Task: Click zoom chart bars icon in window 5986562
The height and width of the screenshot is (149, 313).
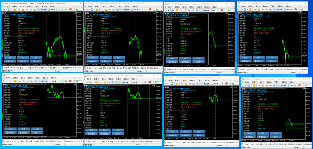Action: pyautogui.click(x=63, y=10)
